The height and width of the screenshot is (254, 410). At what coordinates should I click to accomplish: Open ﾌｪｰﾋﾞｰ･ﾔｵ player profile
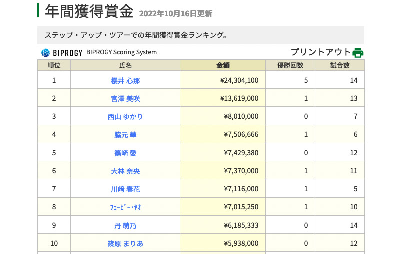pyautogui.click(x=125, y=207)
